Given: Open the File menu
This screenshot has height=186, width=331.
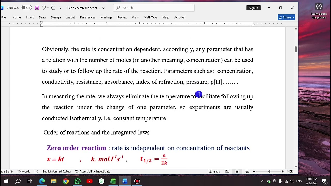Looking at the screenshot, I should point(3,17).
